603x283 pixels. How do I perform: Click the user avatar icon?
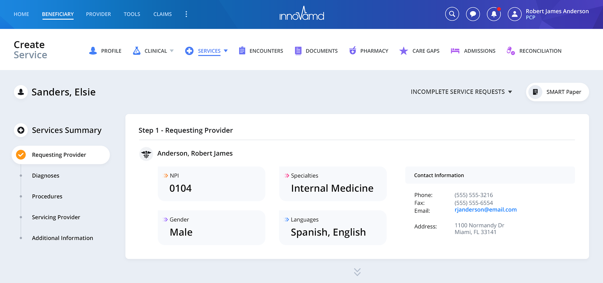[514, 14]
